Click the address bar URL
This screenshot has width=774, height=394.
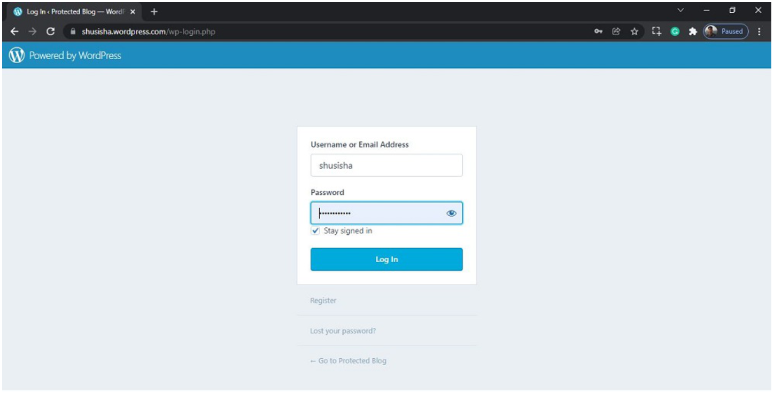pyautogui.click(x=149, y=31)
